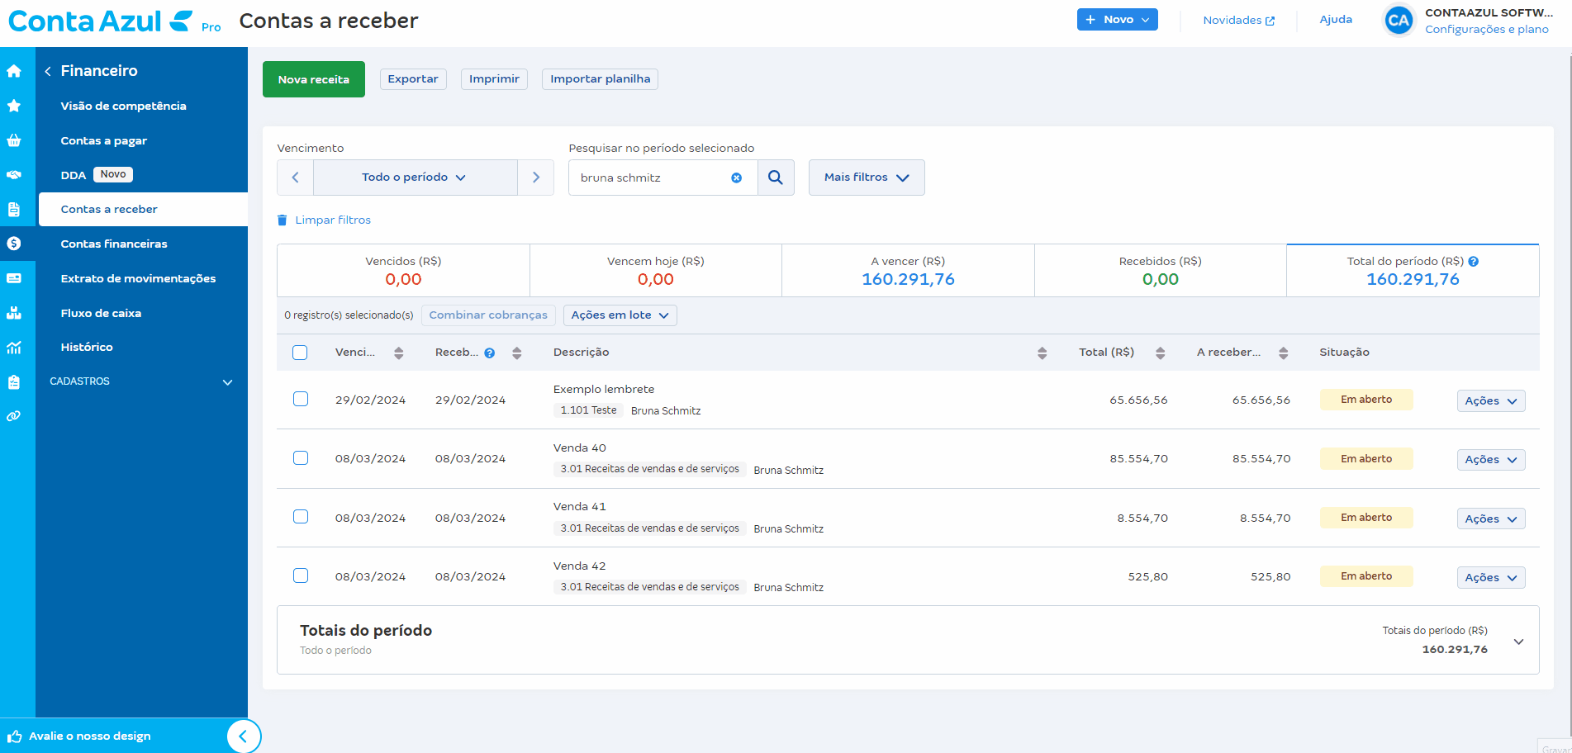Click the help icon beside Total do período
The width and height of the screenshot is (1572, 753).
point(1473,262)
